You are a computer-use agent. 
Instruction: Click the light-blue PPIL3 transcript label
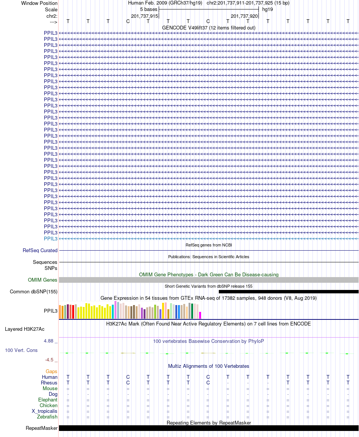point(50,239)
